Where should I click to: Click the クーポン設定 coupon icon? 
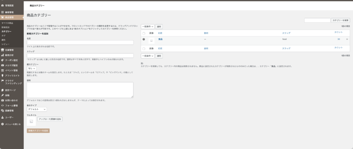tap(2, 60)
